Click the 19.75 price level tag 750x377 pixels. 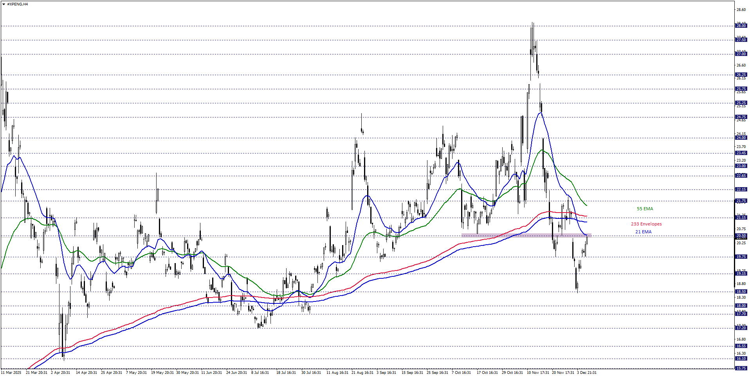[x=741, y=257]
